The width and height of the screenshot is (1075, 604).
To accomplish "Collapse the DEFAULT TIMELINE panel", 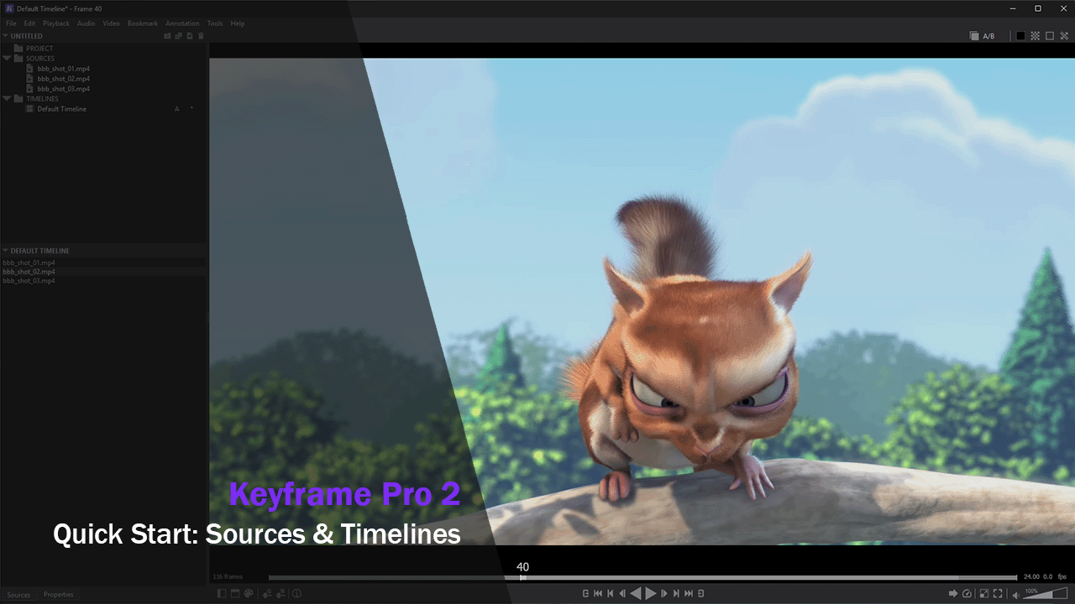I will pos(6,251).
